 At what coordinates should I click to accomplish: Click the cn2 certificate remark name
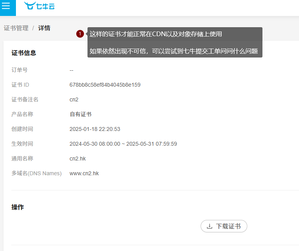click(x=74, y=99)
